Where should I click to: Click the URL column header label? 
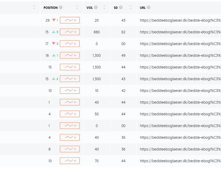point(142,7)
